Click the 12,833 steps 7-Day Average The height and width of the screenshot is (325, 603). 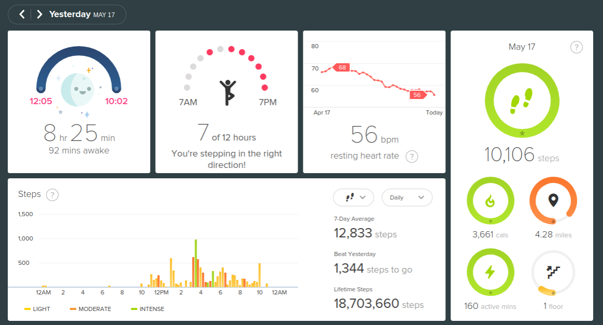pyautogui.click(x=365, y=233)
